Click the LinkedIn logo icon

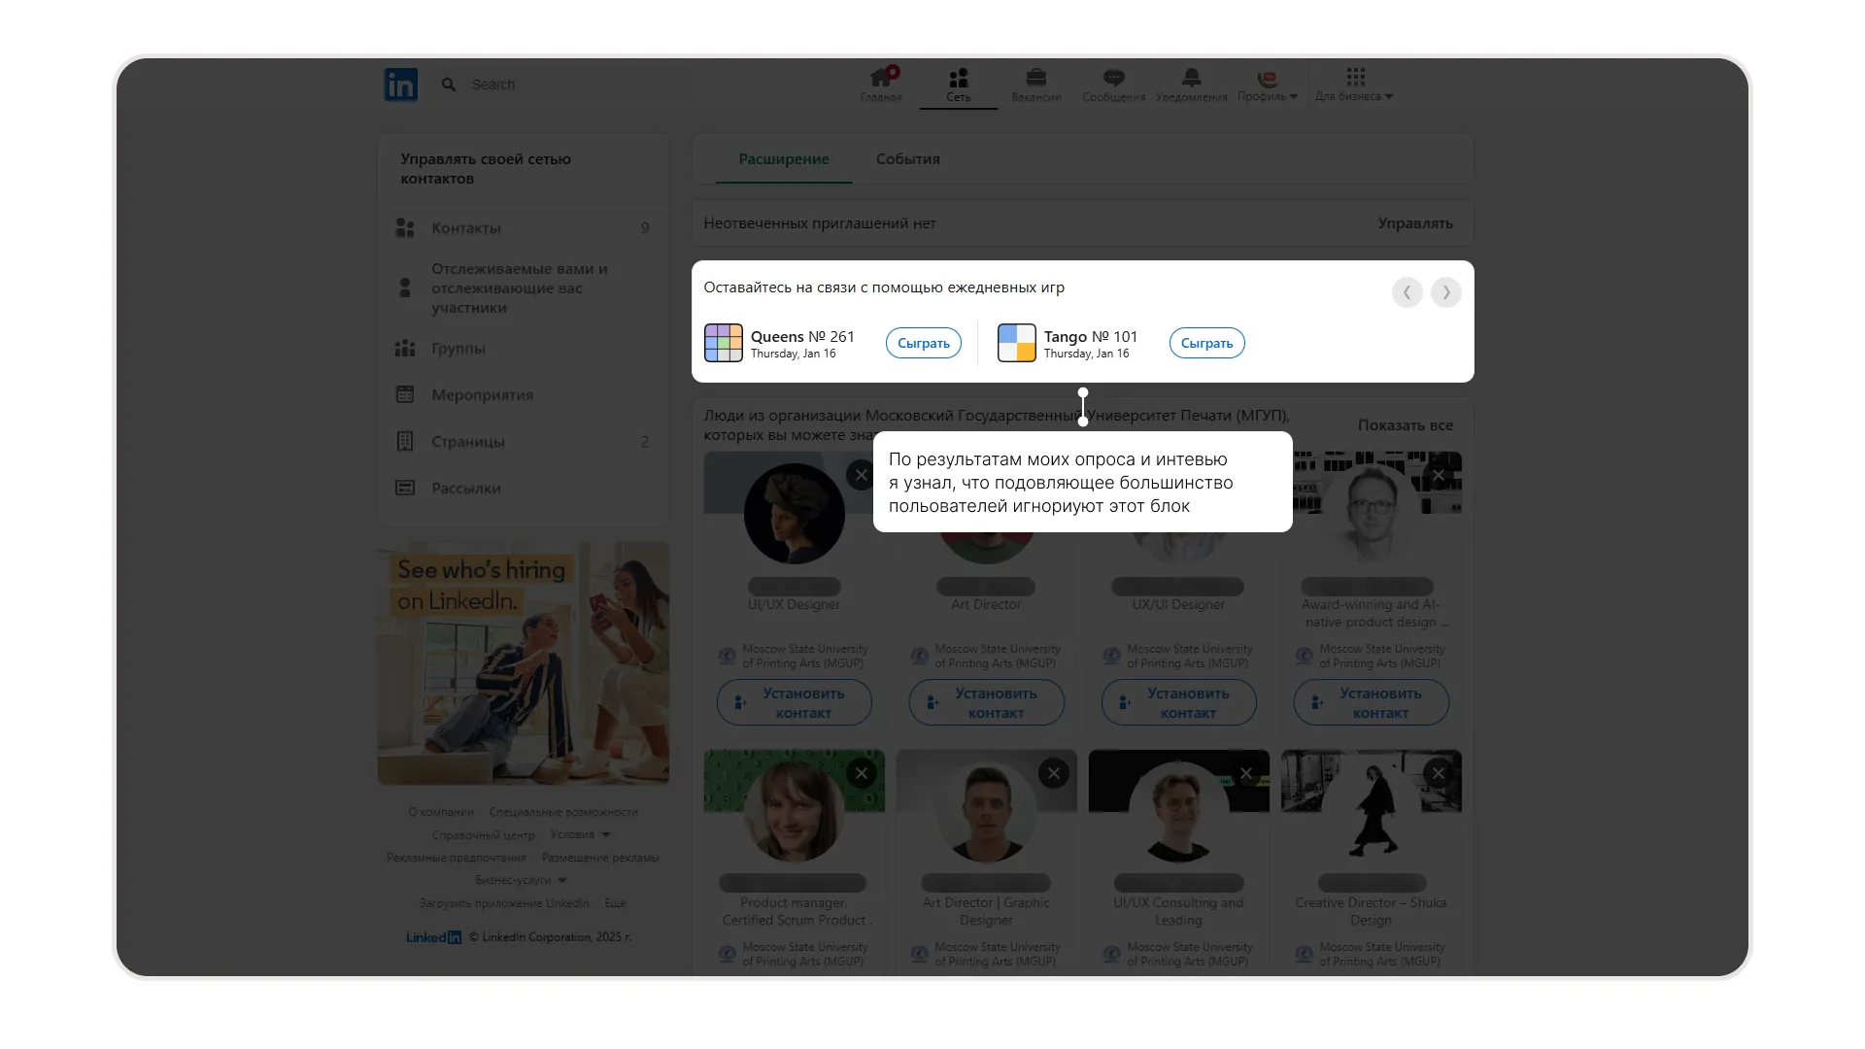400,85
